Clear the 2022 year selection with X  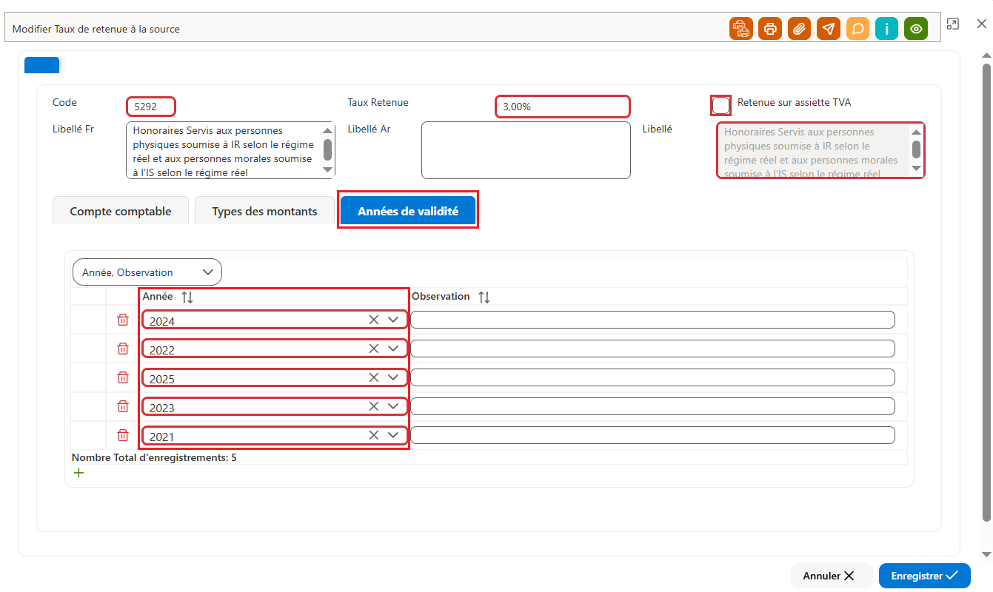coord(373,349)
